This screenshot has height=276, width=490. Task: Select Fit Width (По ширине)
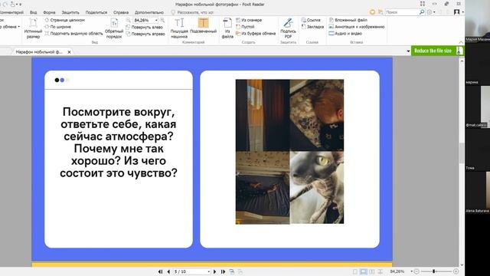pos(58,27)
